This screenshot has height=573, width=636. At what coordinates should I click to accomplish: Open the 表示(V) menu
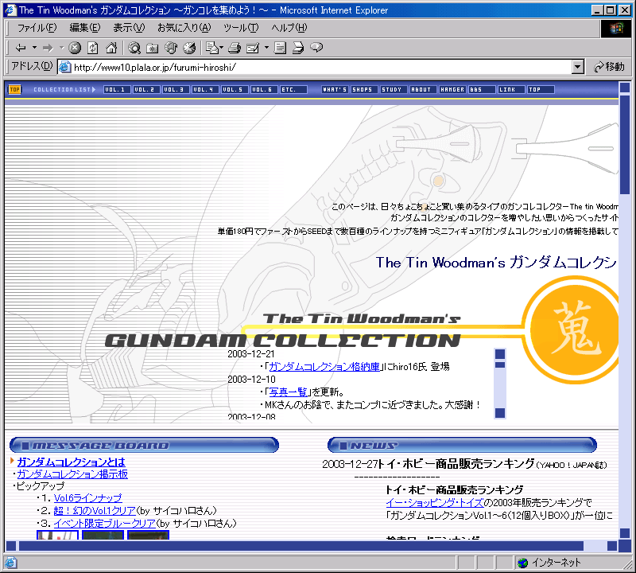[x=129, y=28]
